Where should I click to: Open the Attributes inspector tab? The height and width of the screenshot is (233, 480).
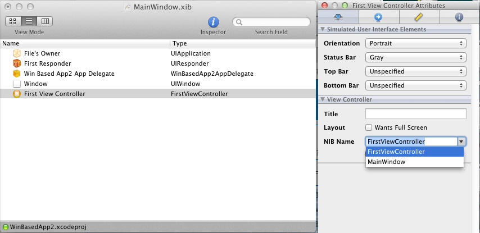[x=338, y=17]
